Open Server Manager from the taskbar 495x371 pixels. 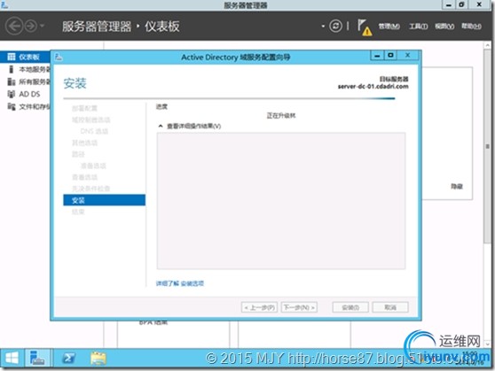37,359
